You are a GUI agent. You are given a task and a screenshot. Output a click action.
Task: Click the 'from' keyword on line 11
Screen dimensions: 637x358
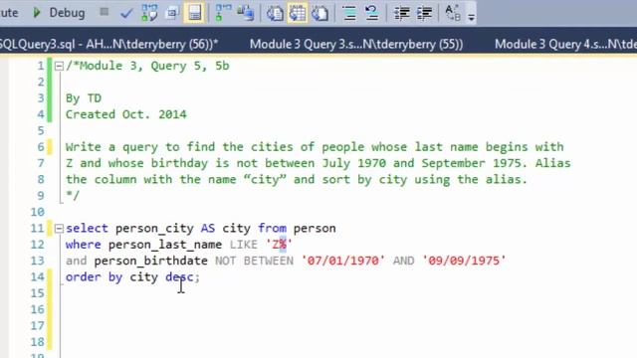pos(272,228)
